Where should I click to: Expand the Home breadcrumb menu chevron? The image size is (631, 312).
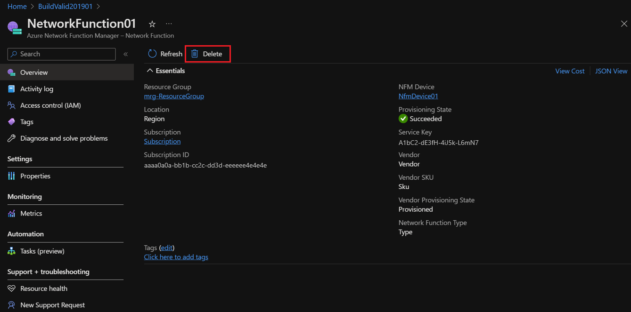click(31, 6)
